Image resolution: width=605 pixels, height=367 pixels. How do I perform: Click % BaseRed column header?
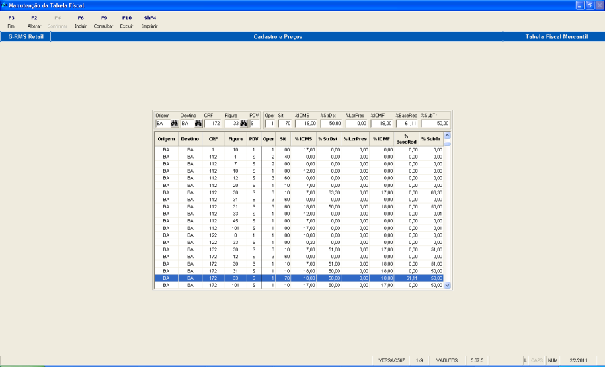click(406, 139)
